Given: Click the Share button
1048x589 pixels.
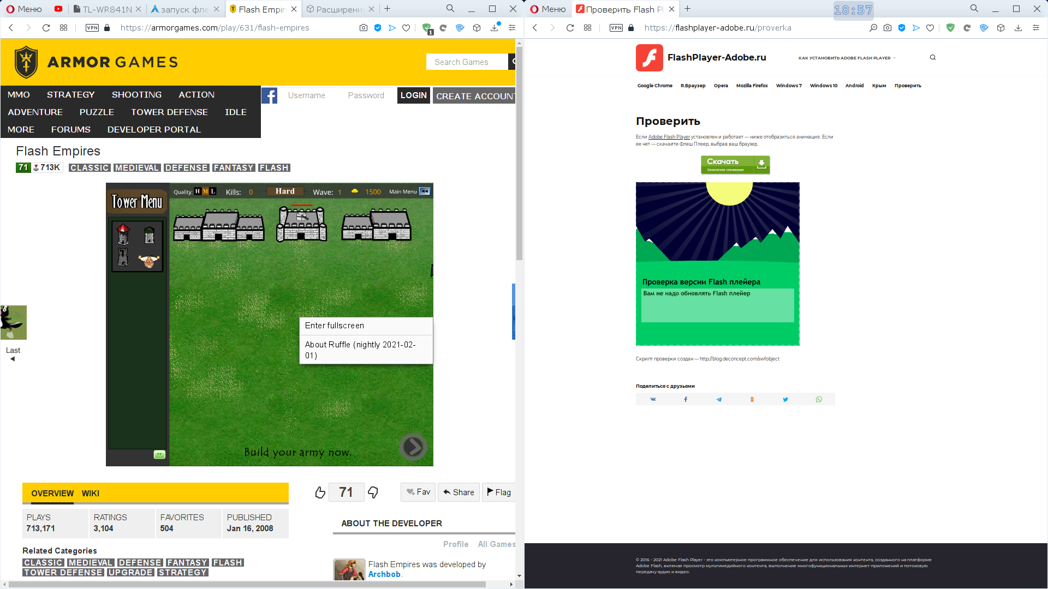Looking at the screenshot, I should coord(458,492).
